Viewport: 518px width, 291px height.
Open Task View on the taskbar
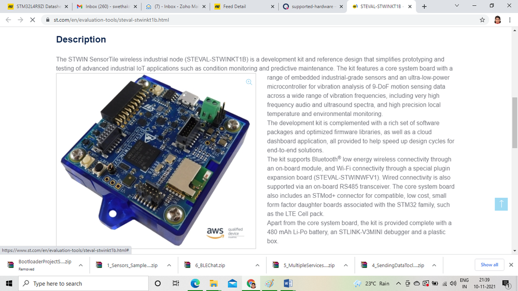click(x=176, y=283)
